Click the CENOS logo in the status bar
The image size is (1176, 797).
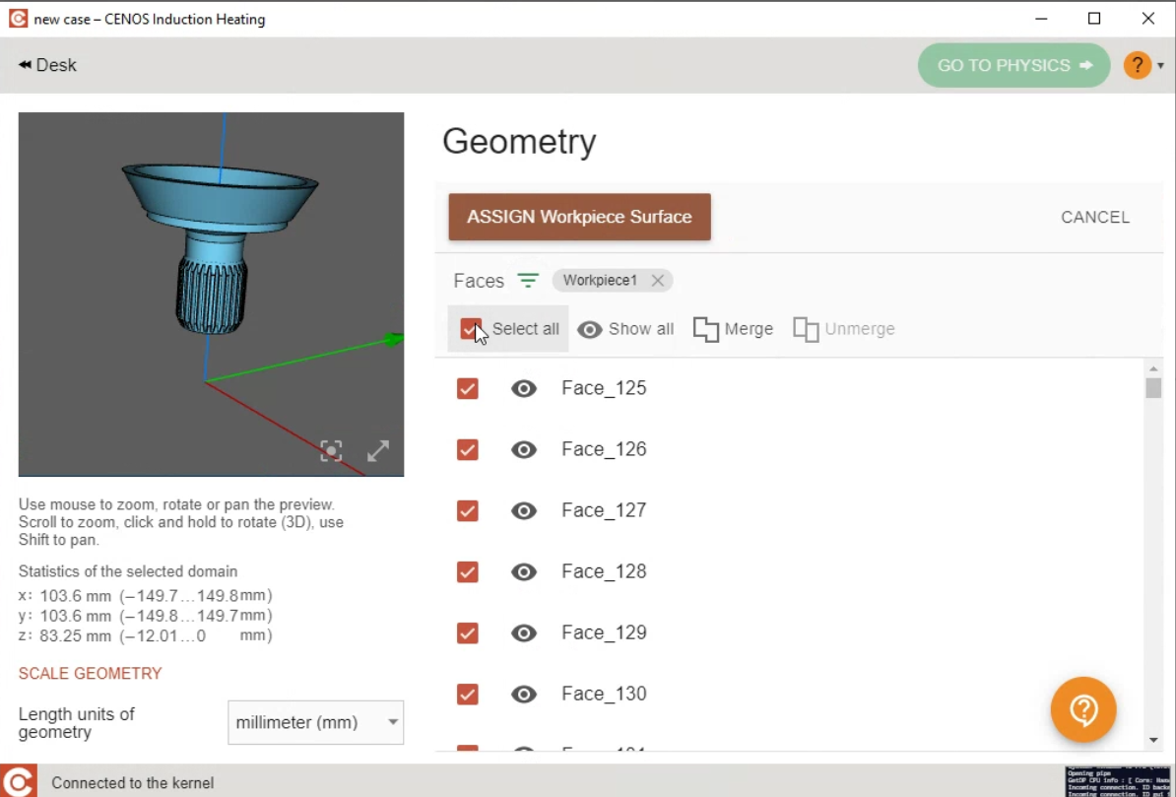pyautogui.click(x=19, y=781)
